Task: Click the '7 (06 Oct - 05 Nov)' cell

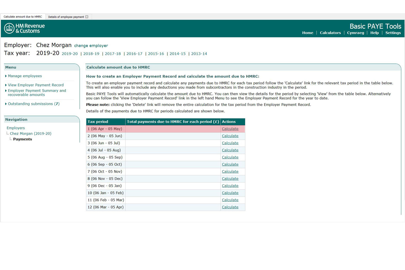Action: 106,172
